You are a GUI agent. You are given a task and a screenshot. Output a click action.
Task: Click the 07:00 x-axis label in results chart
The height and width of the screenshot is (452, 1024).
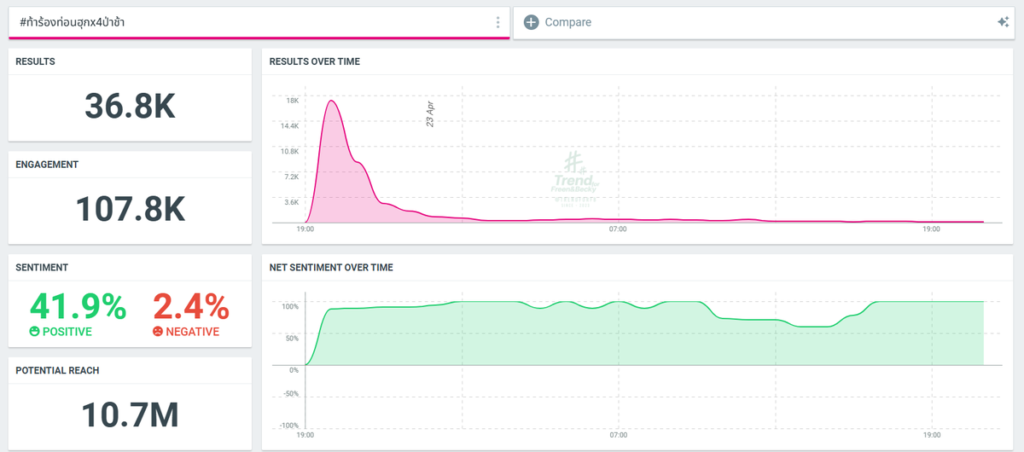(x=618, y=229)
